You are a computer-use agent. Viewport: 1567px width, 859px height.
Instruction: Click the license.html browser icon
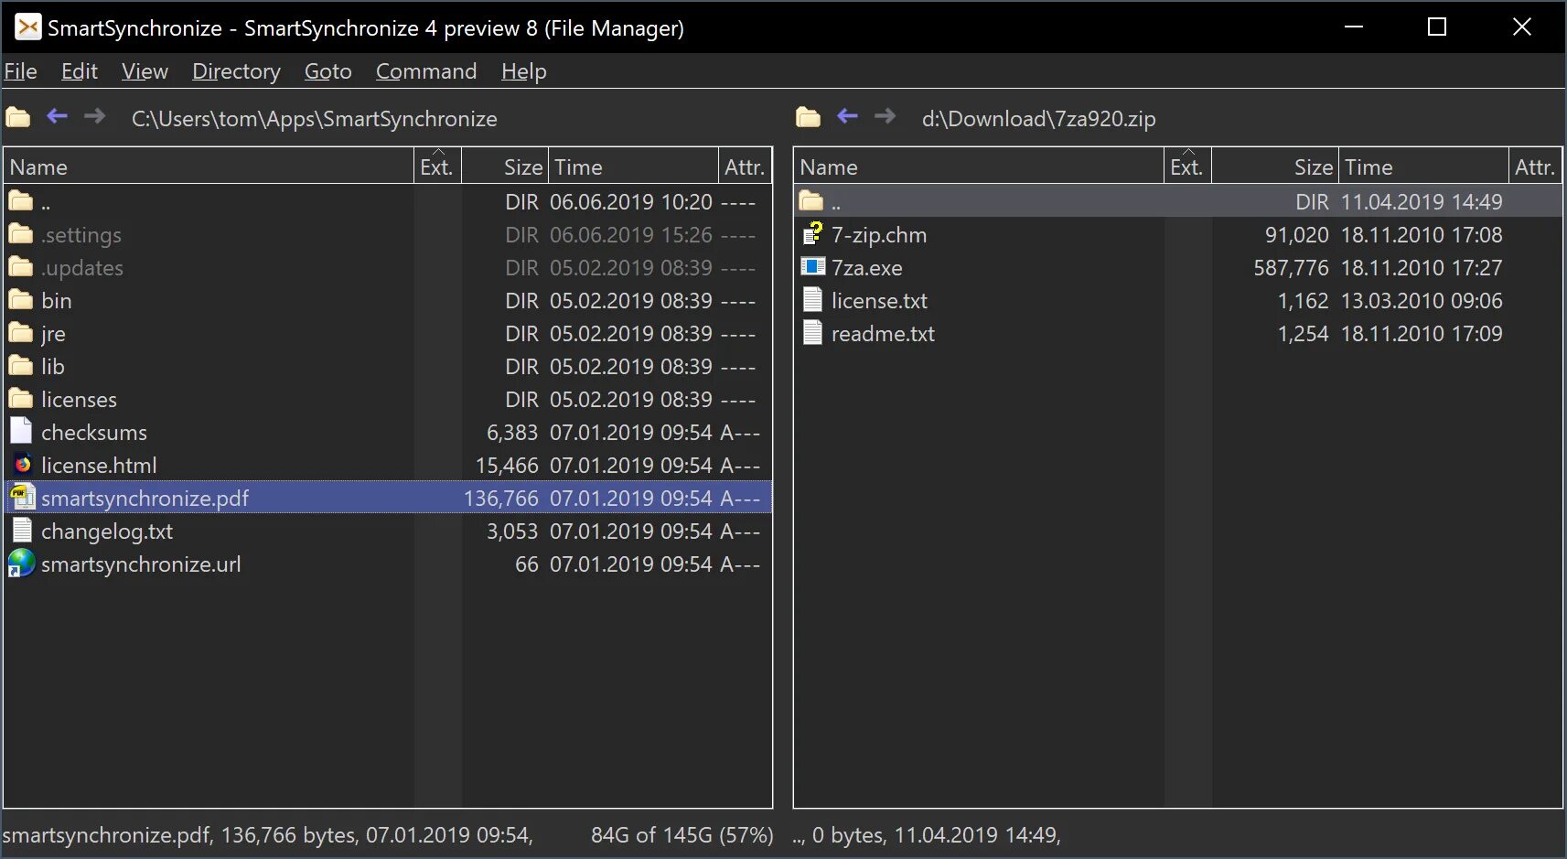point(22,465)
